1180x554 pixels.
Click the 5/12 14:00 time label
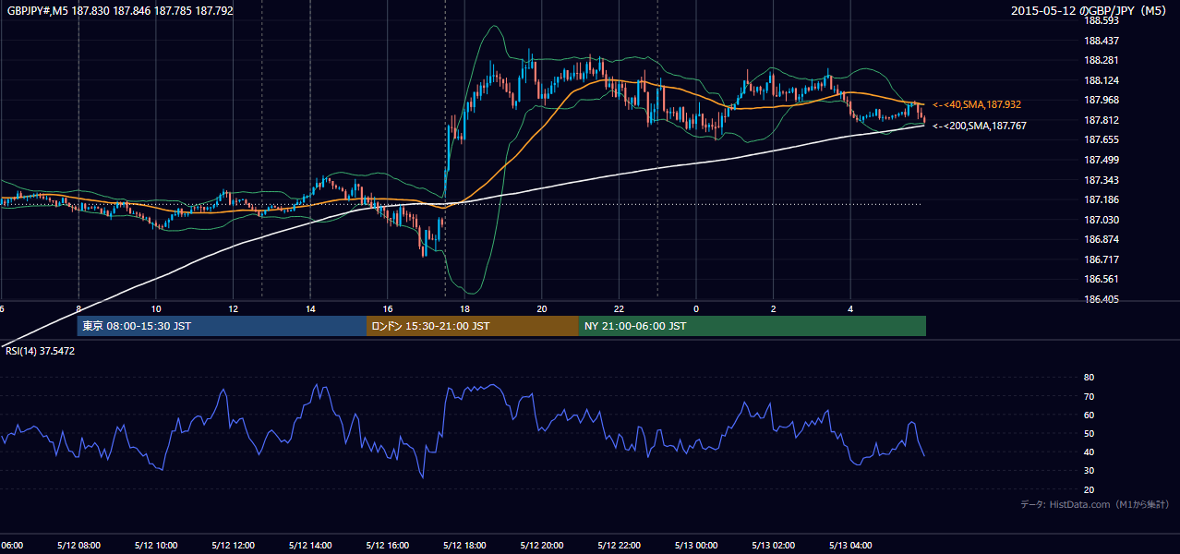310,546
